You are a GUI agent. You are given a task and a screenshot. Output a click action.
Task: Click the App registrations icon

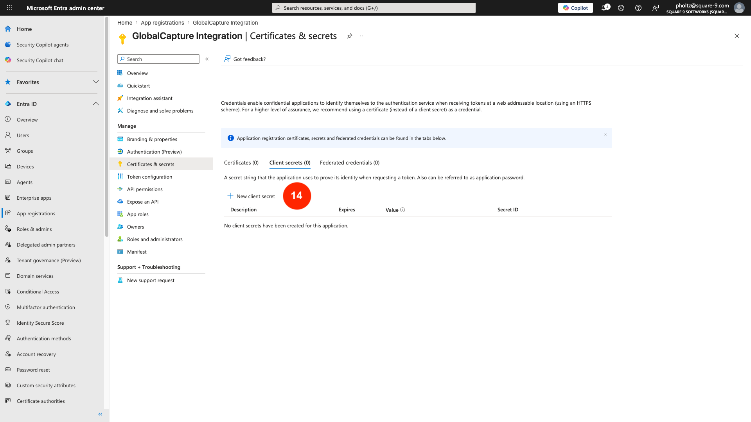coord(8,213)
